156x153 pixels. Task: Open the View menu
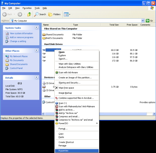(x=17, y=8)
